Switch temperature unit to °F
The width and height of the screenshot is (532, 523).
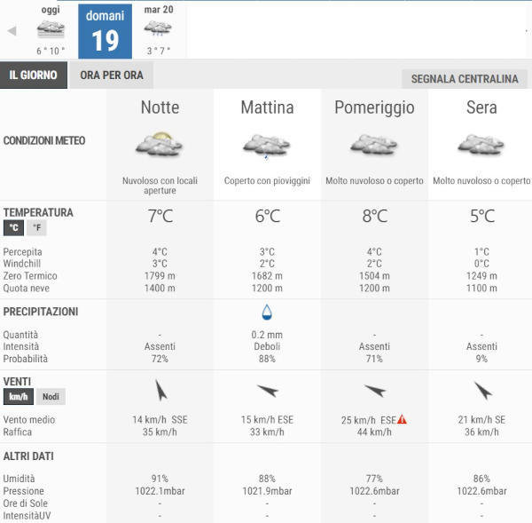click(36, 228)
